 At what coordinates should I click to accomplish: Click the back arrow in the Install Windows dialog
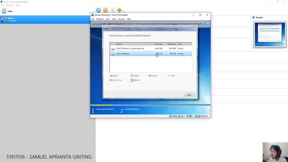click(x=105, y=28)
